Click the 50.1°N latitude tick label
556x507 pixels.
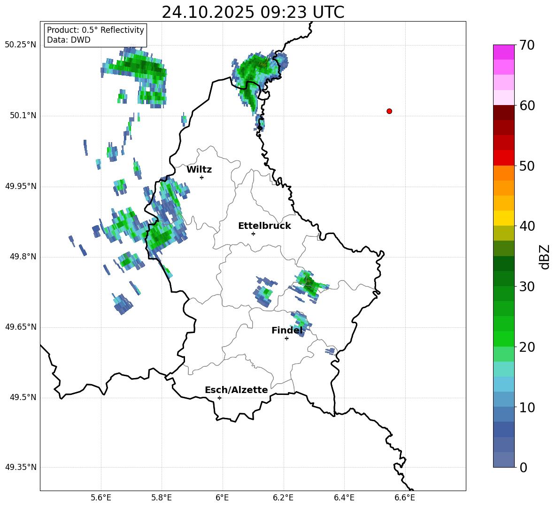pyautogui.click(x=23, y=115)
